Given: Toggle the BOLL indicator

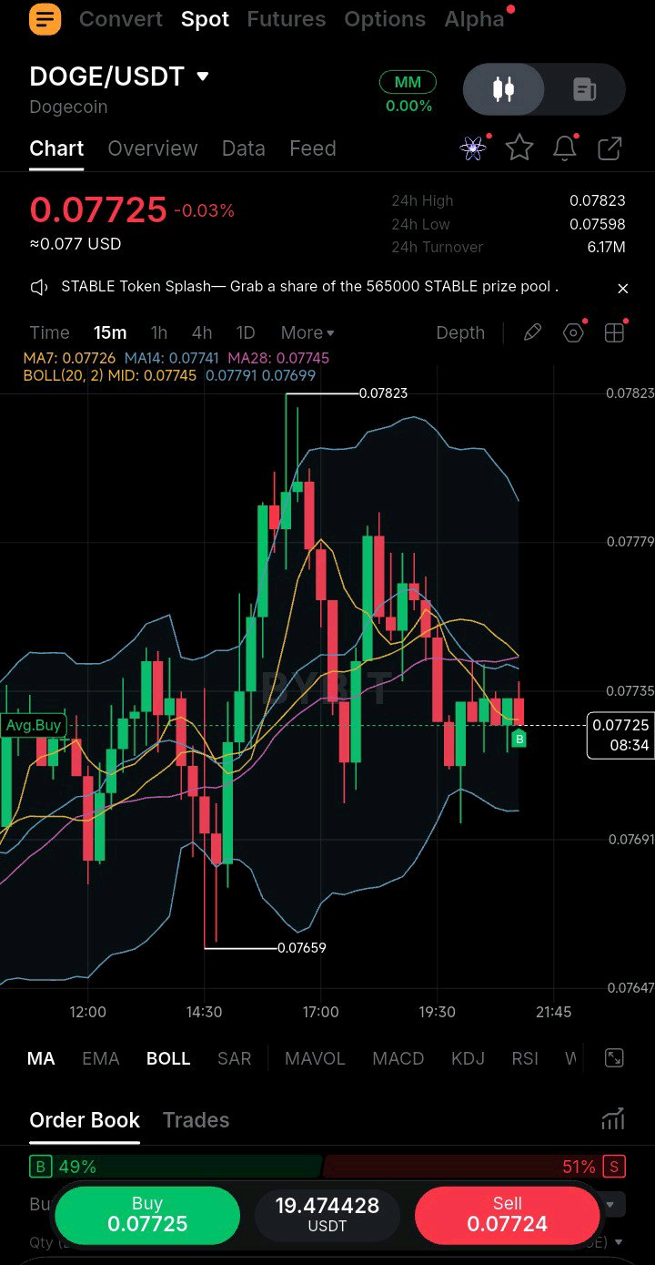Looking at the screenshot, I should coord(168,1058).
